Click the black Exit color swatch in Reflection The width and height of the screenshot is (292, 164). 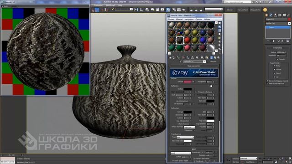210,101
